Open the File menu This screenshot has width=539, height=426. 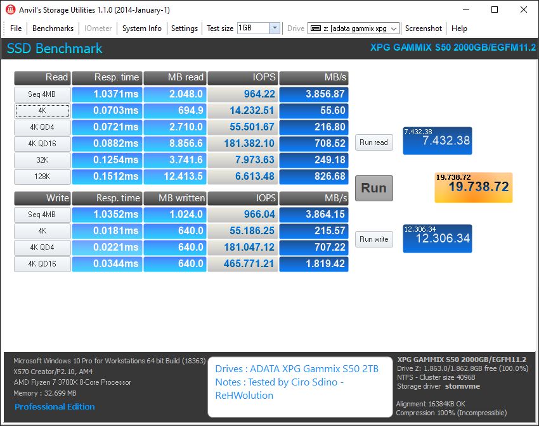[16, 28]
